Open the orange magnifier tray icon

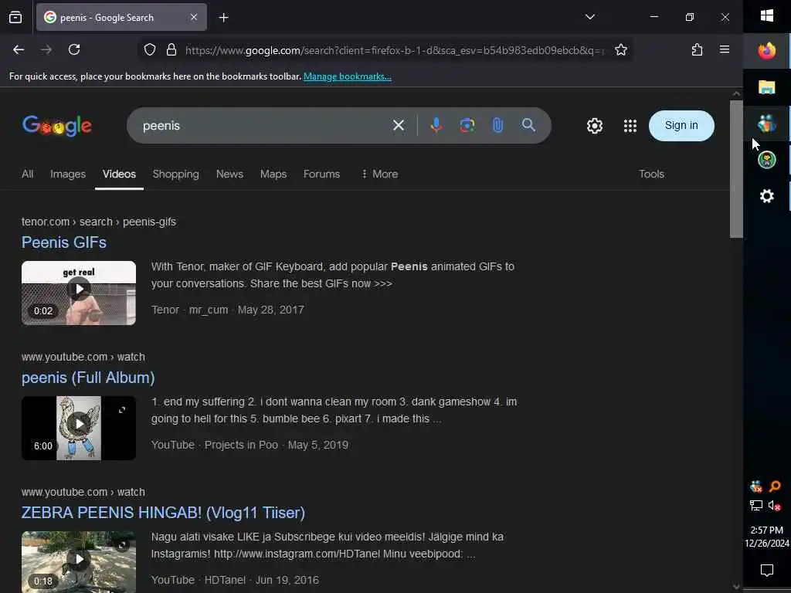[x=775, y=486]
